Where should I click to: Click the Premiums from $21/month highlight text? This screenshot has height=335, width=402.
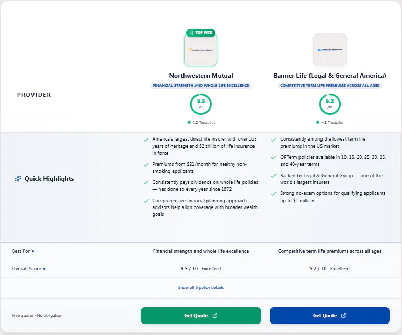click(200, 168)
